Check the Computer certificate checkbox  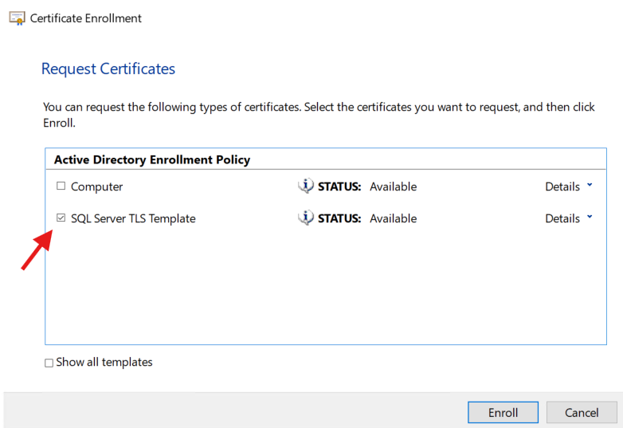point(61,186)
